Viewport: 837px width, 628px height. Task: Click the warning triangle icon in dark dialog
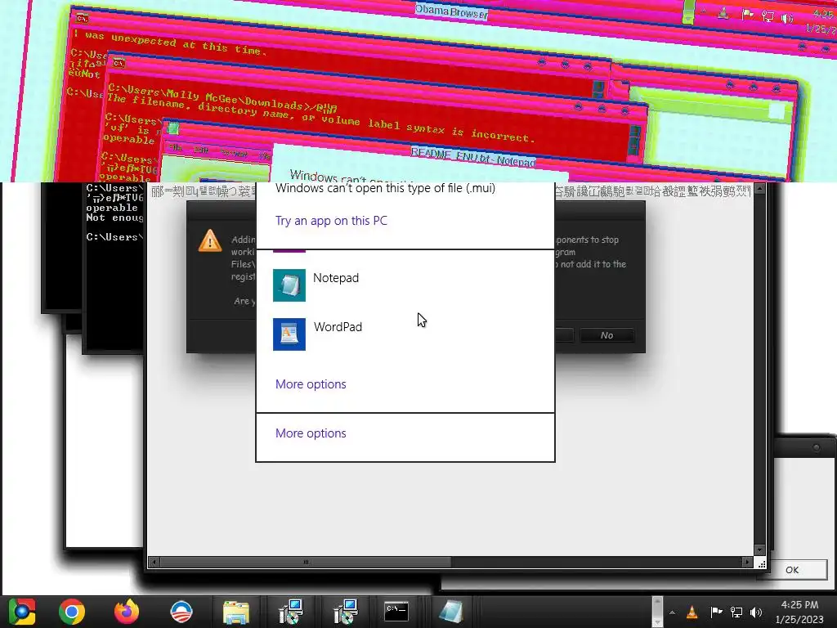point(210,241)
